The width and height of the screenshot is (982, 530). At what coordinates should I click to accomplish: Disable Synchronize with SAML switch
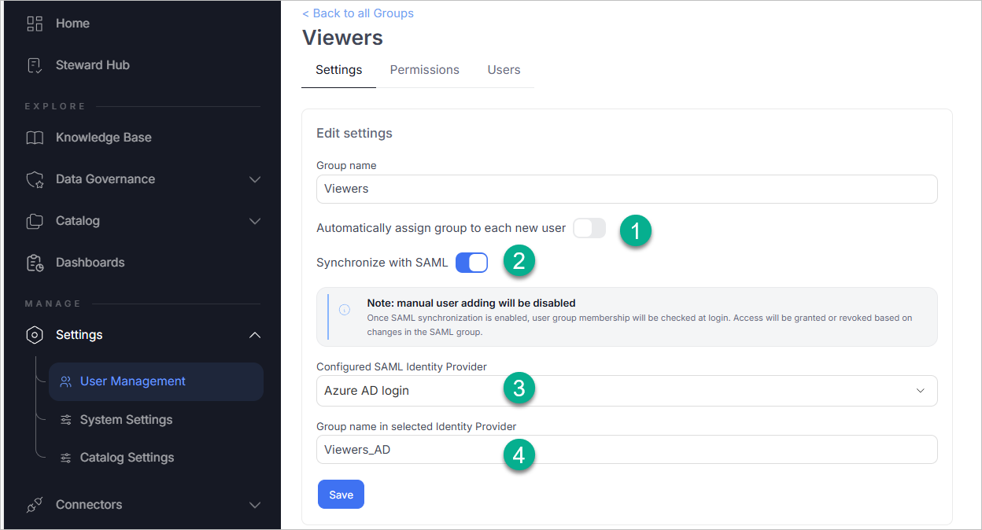click(x=471, y=263)
